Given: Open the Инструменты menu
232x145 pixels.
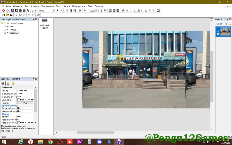Looking at the screenshot, I should pos(79,6).
